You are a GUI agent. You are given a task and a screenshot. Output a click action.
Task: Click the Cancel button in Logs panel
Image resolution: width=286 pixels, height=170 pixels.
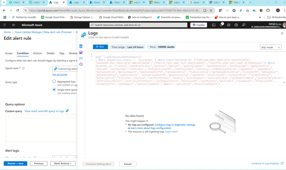(128, 164)
